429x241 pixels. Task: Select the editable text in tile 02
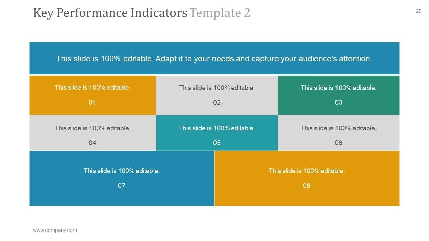[217, 88]
